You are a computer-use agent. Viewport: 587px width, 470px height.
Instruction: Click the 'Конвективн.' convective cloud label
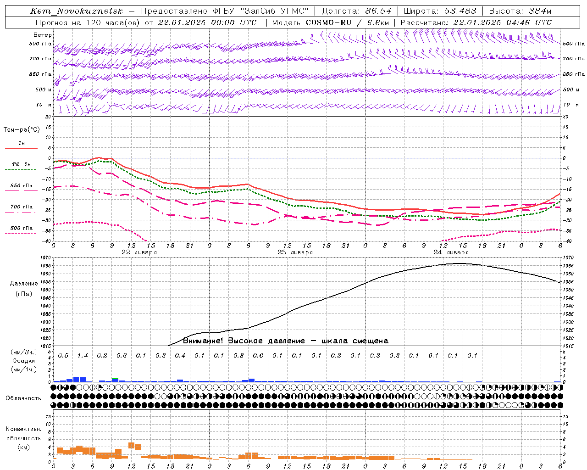pos(24,429)
